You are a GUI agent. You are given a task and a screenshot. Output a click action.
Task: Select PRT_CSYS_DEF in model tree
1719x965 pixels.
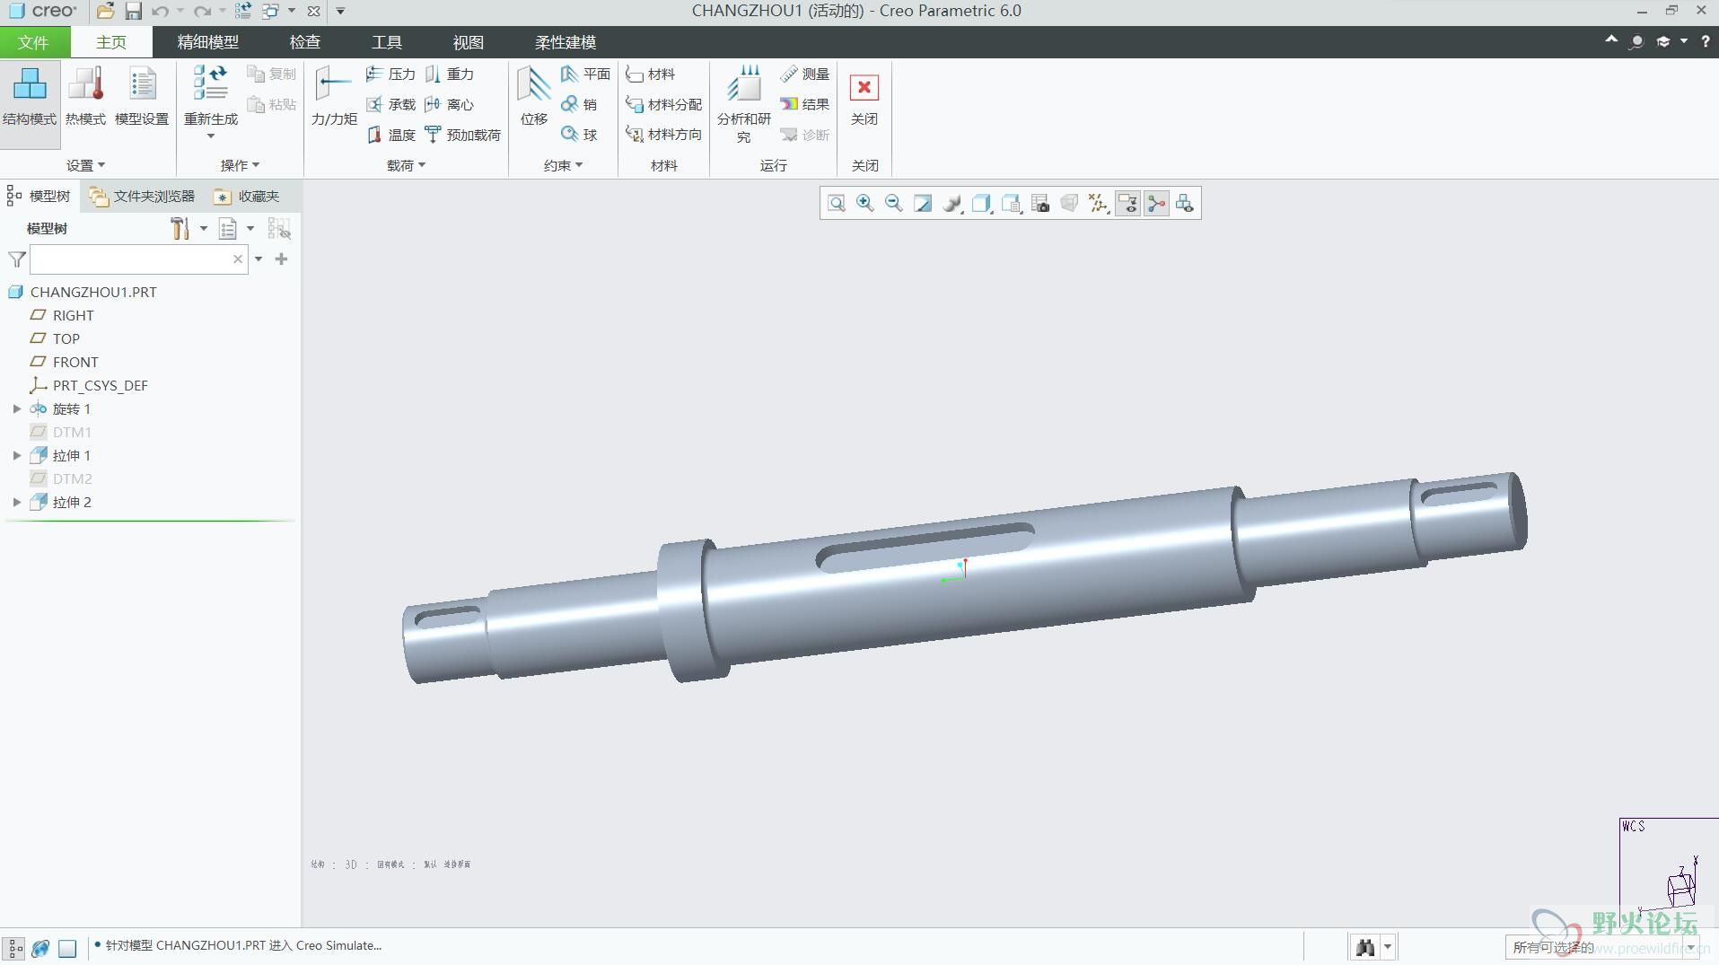click(89, 385)
